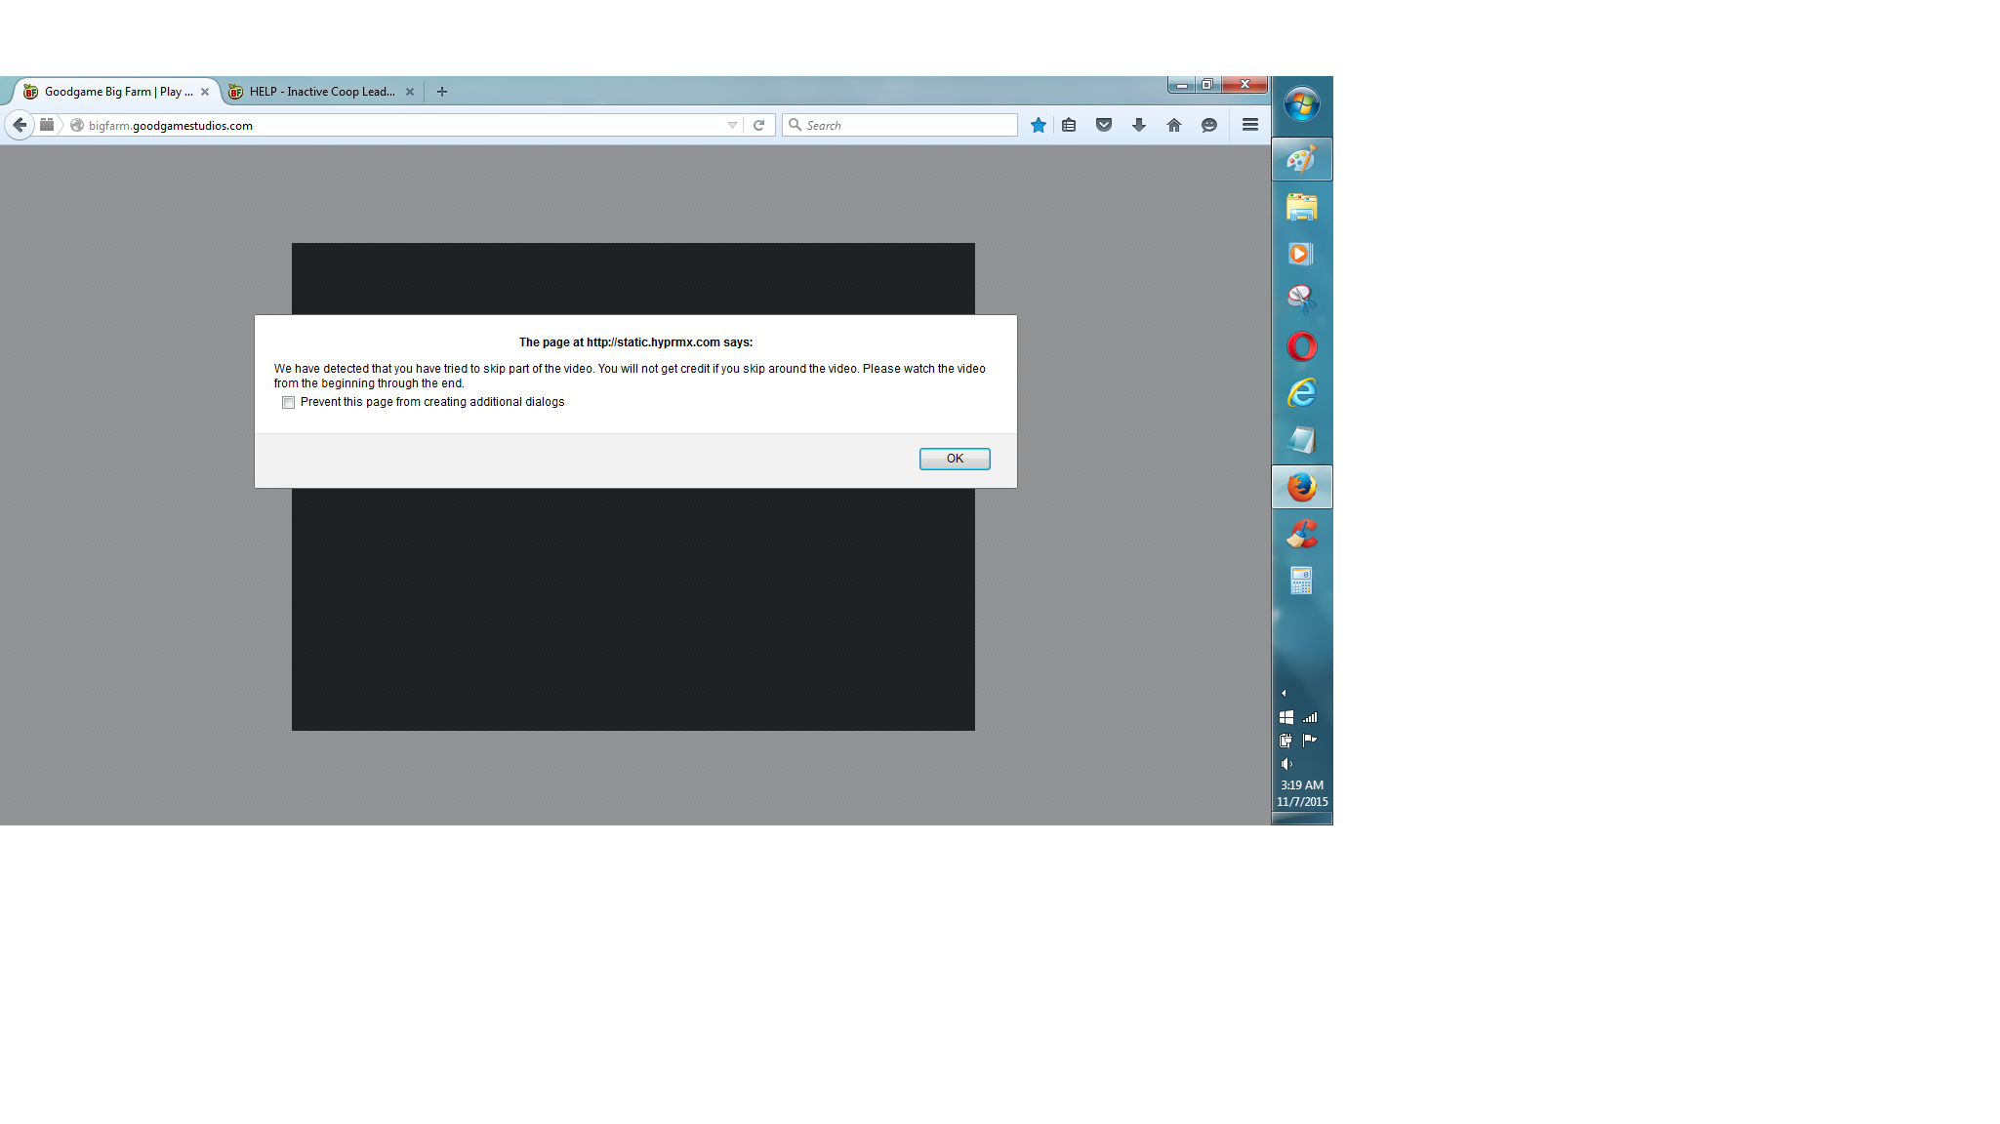Open the Firefox Hello chat icon

click(1209, 125)
